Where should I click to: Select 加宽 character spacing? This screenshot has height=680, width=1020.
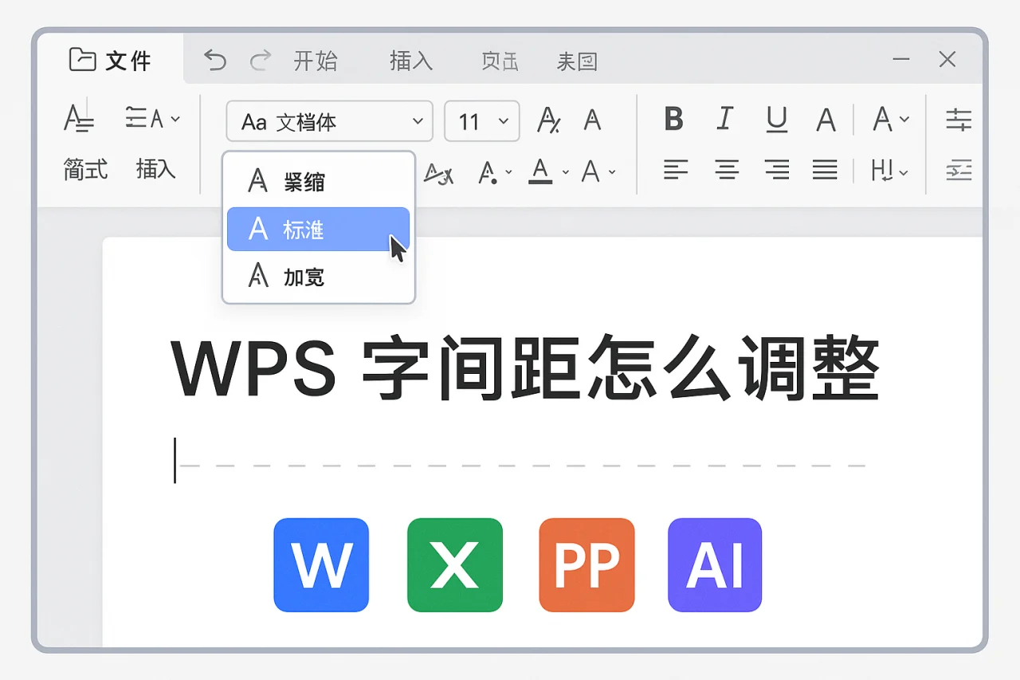(x=304, y=277)
